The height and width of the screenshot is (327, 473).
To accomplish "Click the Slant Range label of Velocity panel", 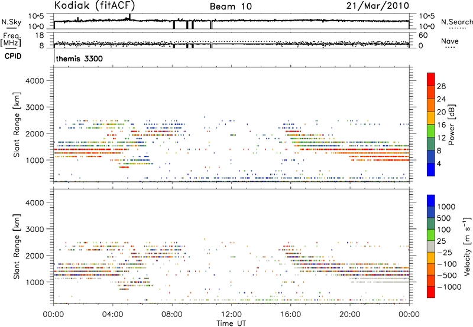I will (17, 247).
